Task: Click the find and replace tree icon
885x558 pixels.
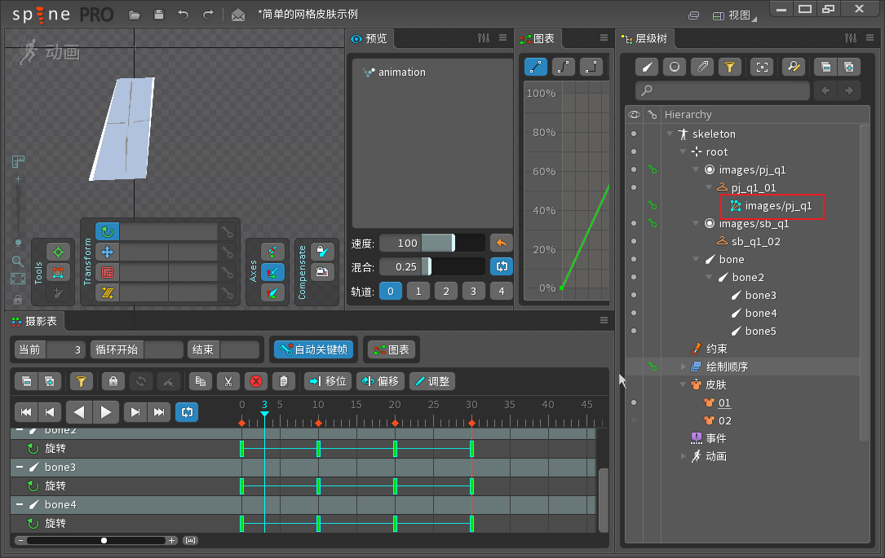Action: coord(794,67)
